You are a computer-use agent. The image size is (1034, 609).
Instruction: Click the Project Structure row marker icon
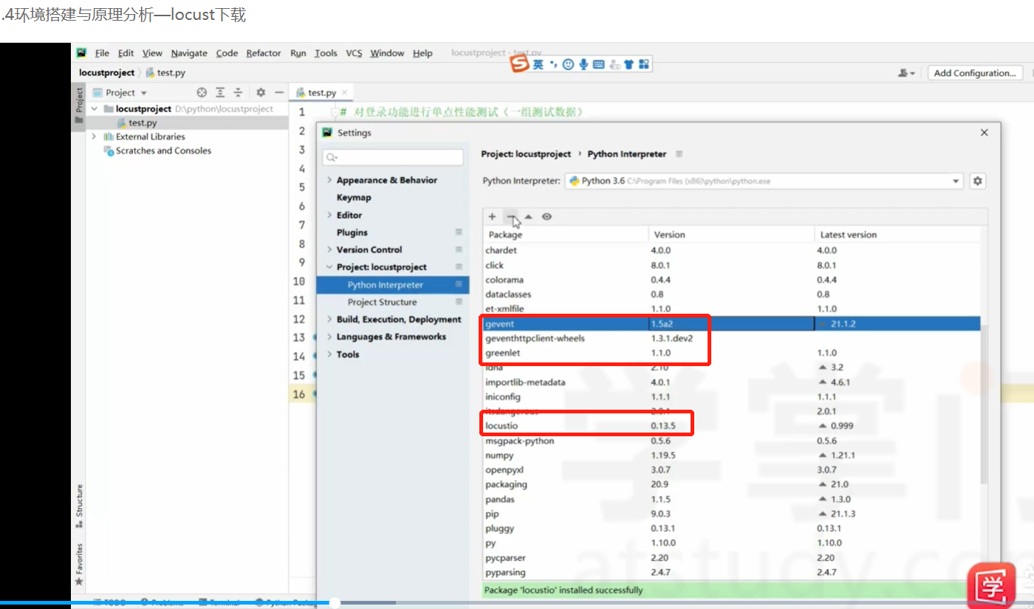click(x=459, y=302)
